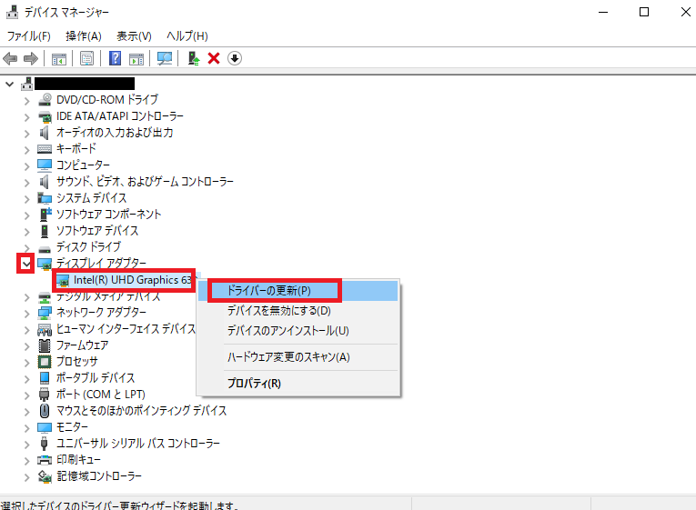The image size is (696, 510).
Task: Click the USB controller plug icon
Action: 45,444
